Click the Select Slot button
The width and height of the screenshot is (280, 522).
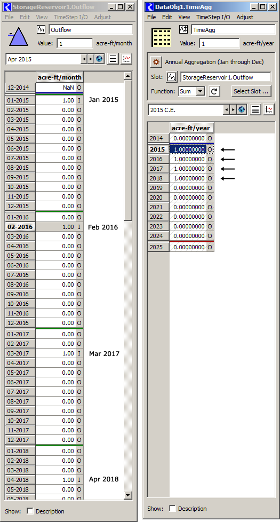[x=251, y=91]
